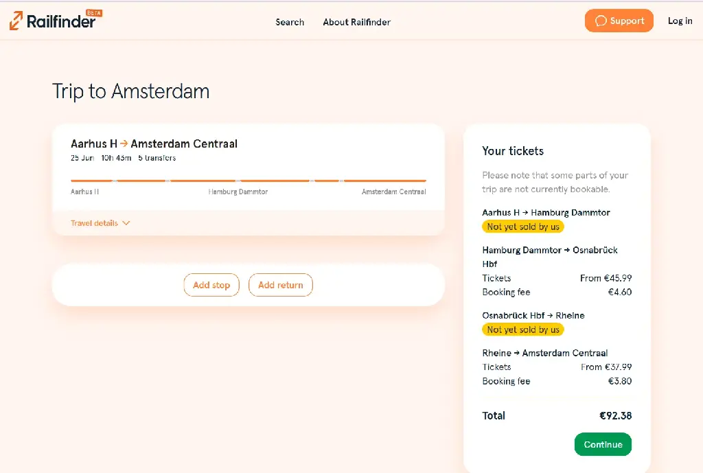Viewport: 703px width, 473px height.
Task: Click the green Continue button
Action: tap(603, 444)
